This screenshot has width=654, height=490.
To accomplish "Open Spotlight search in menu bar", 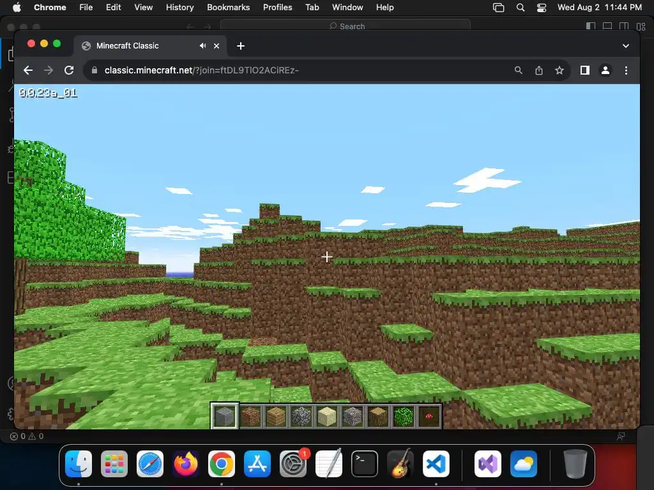I will [521, 8].
